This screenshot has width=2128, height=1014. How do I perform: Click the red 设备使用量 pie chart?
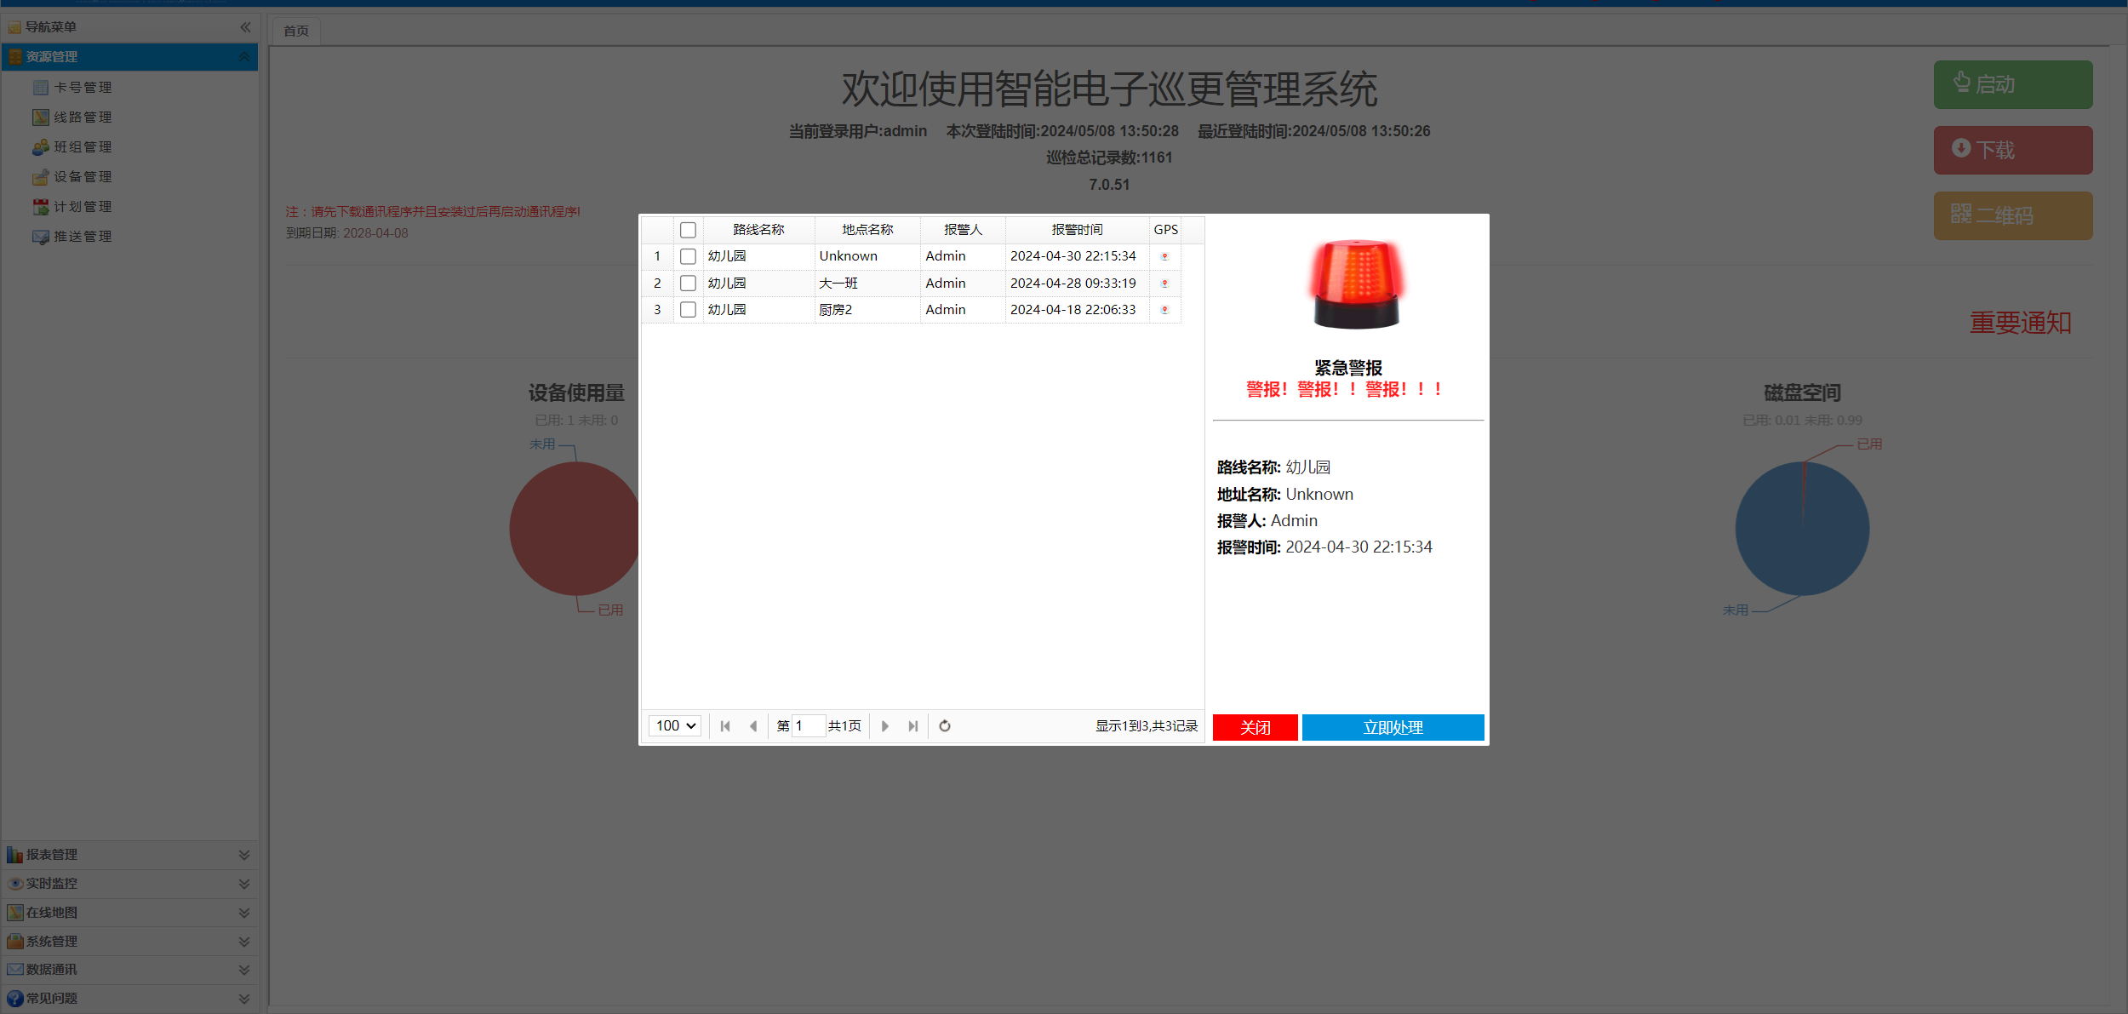coord(575,529)
